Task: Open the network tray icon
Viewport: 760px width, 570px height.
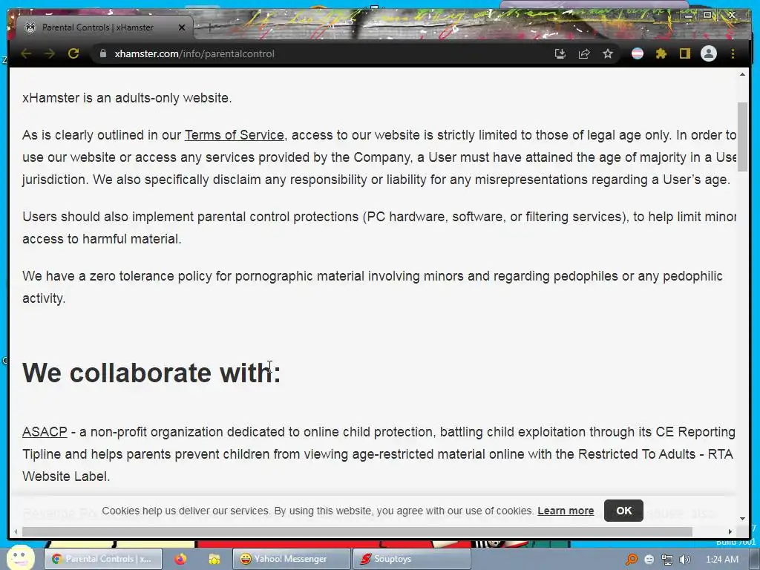Action: 667,560
